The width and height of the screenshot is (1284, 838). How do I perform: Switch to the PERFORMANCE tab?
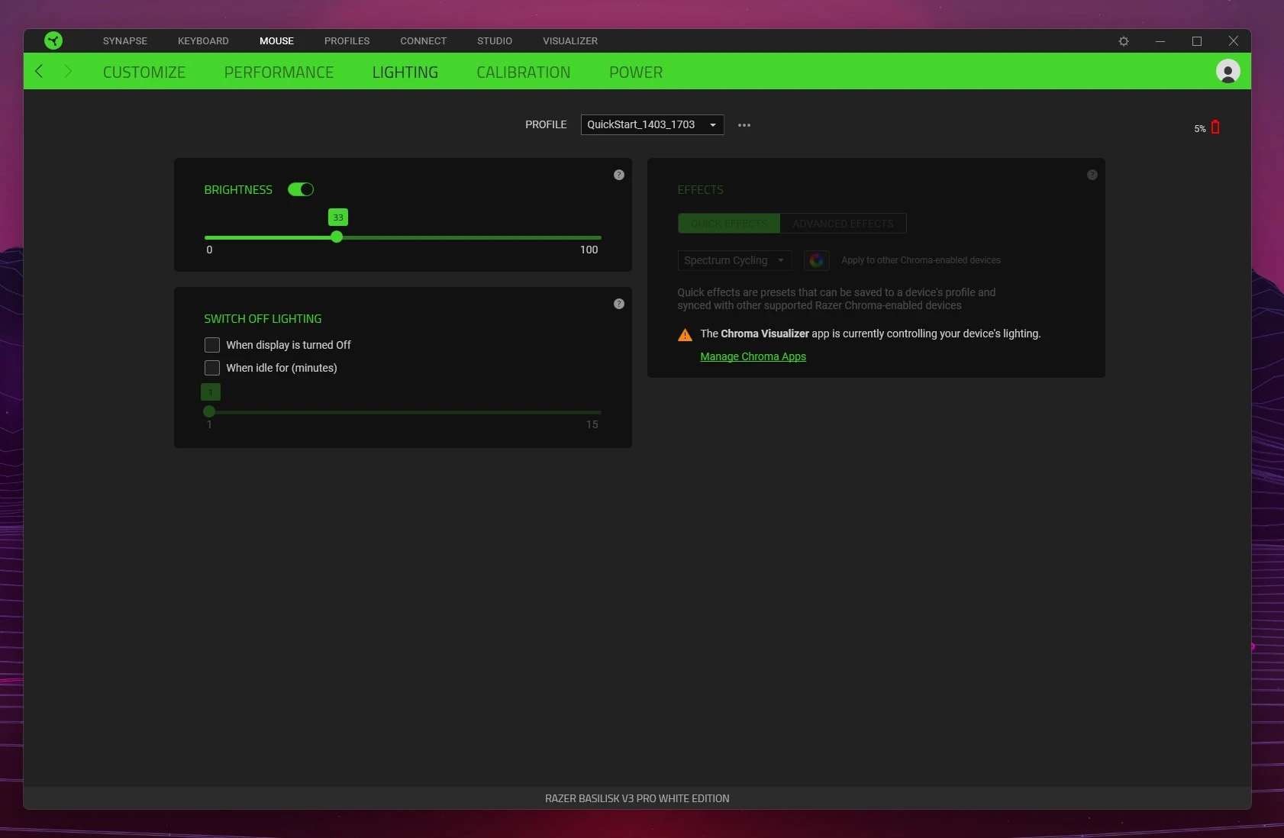[279, 73]
